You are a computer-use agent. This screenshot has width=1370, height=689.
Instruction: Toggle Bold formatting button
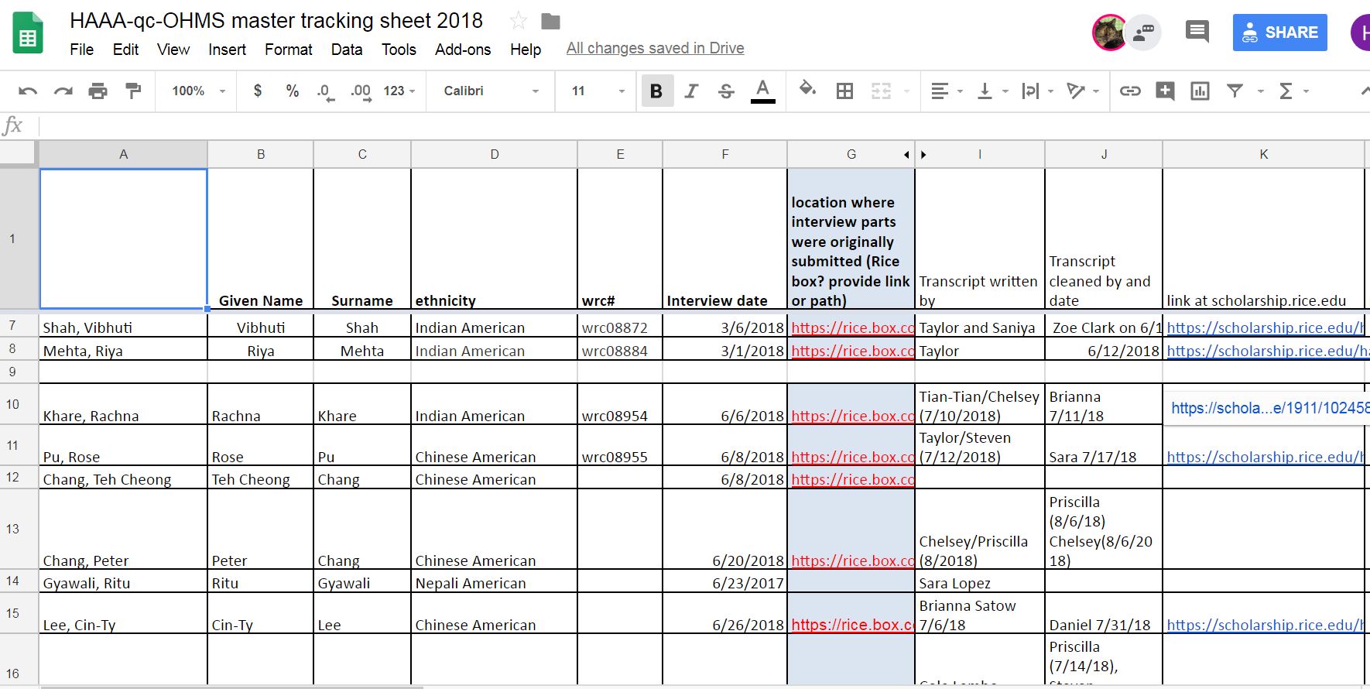pos(656,91)
